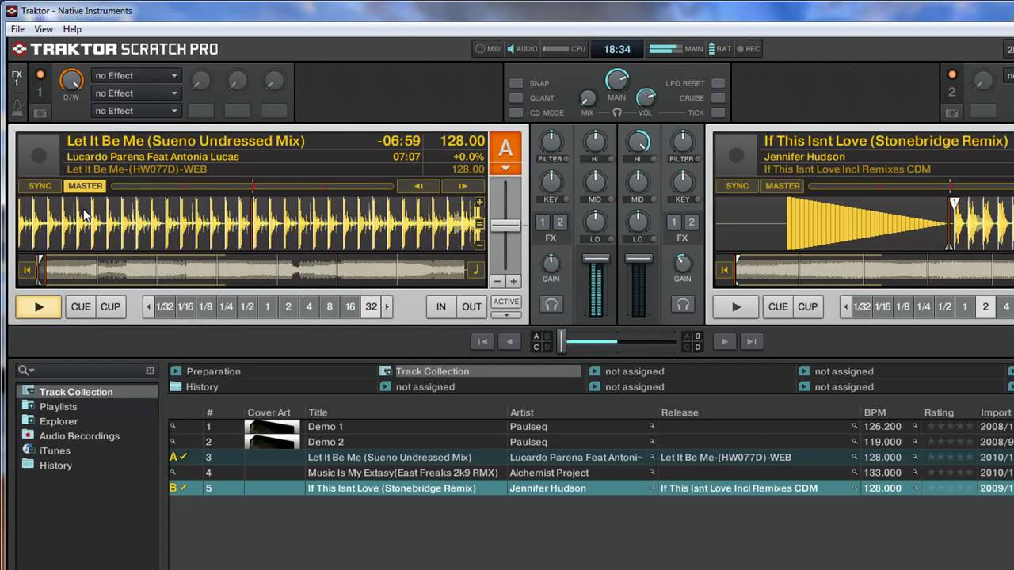Open the third no Effect dropdown

(x=136, y=111)
